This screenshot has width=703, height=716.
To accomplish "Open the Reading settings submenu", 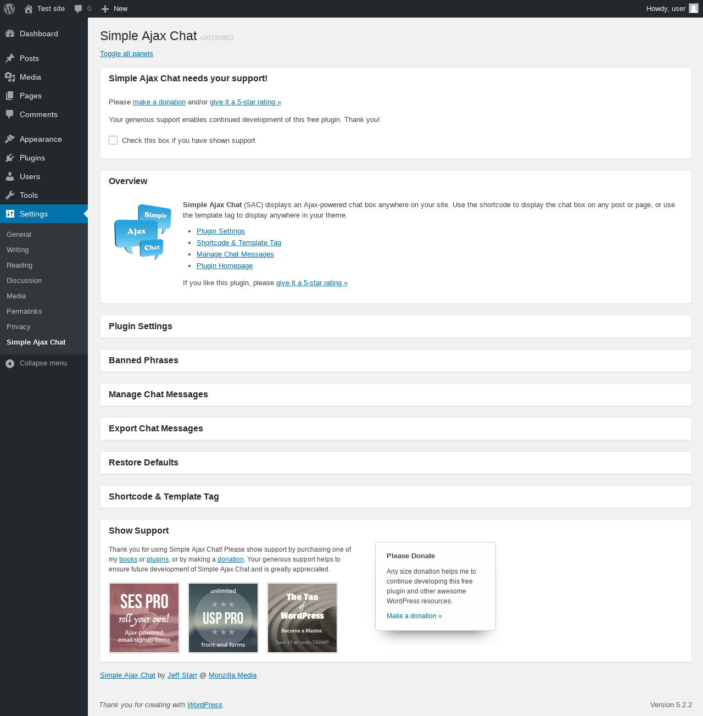I will click(19, 265).
